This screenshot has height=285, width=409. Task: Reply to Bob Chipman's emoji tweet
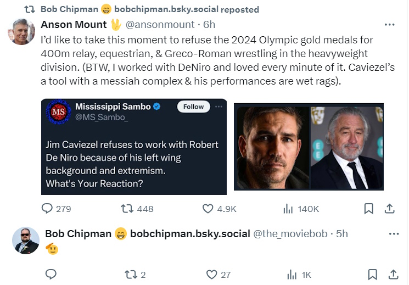click(51, 275)
